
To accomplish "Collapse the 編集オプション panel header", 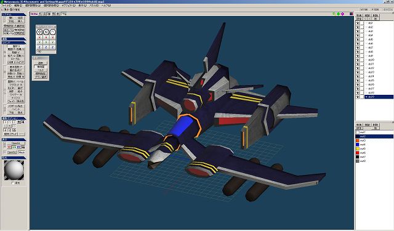I will (14, 118).
